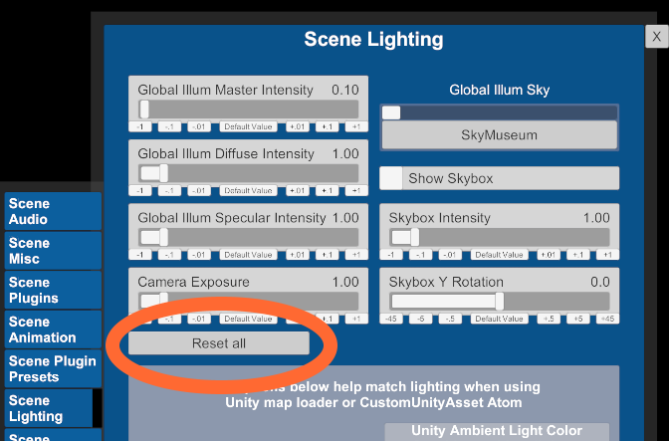The width and height of the screenshot is (669, 441).
Task: Go to Scene Animation tab
Action: [53, 330]
